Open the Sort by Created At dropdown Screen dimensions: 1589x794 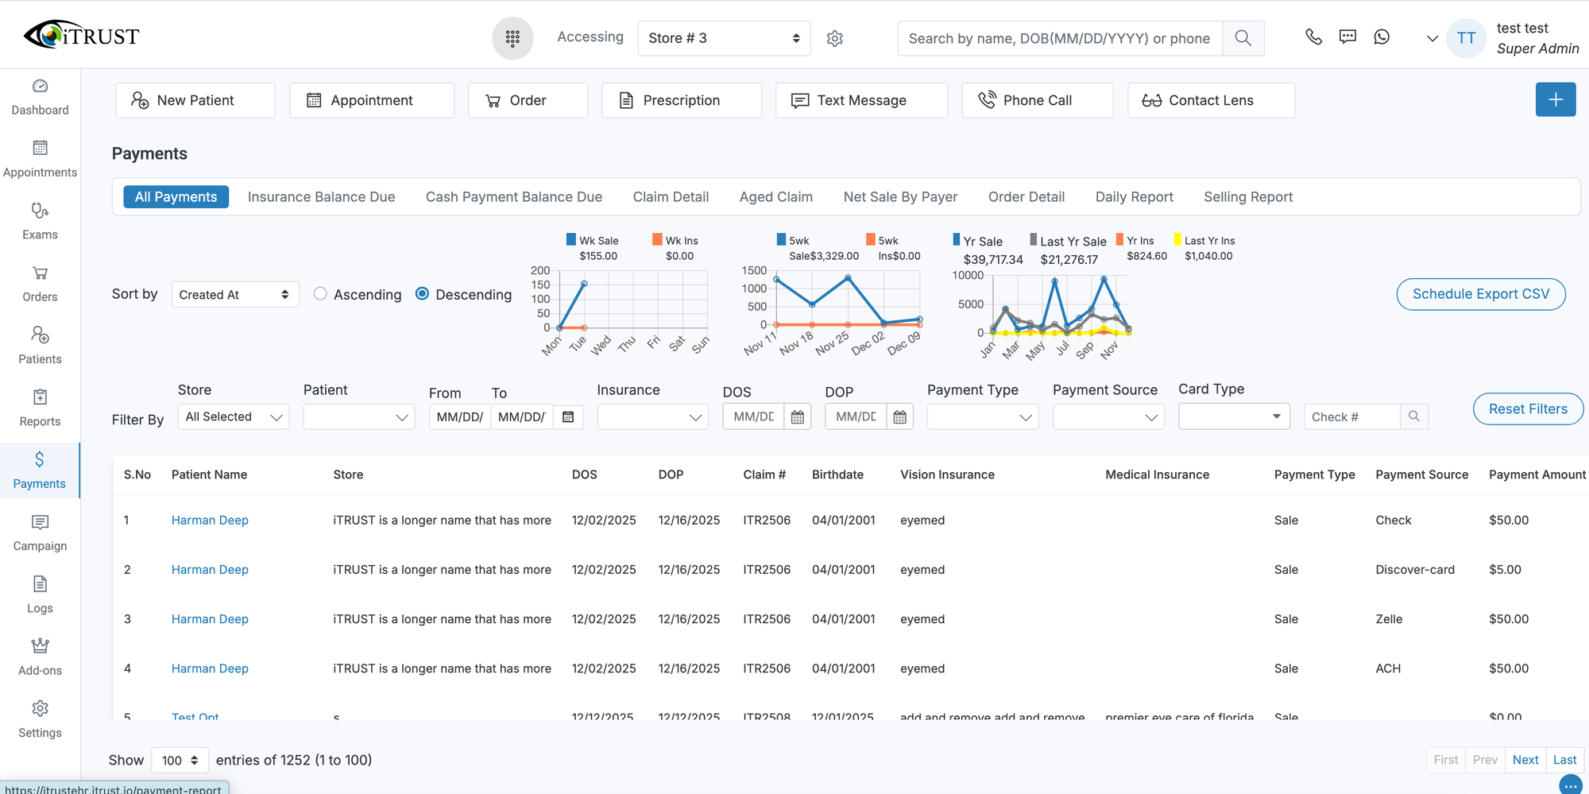pos(234,295)
